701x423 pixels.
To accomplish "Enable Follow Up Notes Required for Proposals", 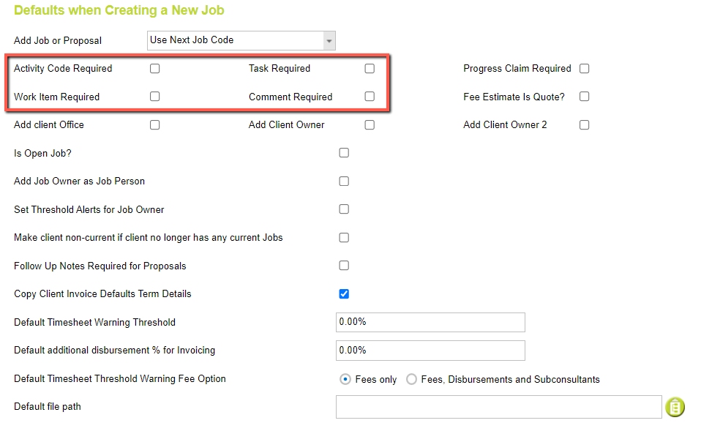I will (x=344, y=265).
